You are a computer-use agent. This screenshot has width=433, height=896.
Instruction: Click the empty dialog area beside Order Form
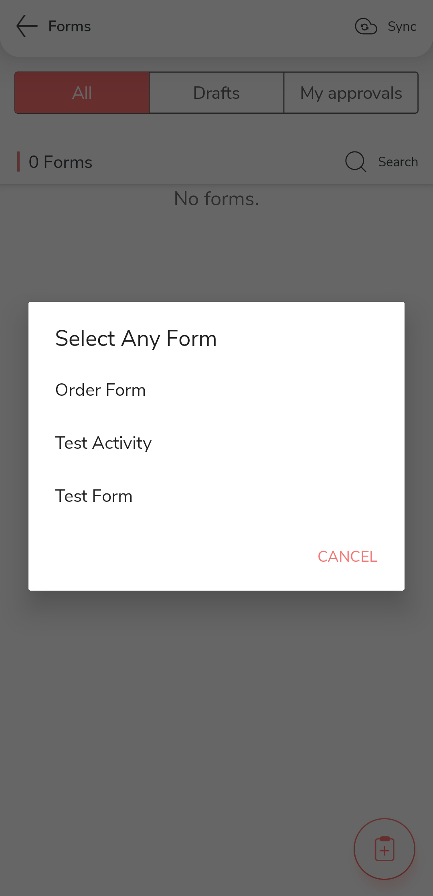point(281,390)
